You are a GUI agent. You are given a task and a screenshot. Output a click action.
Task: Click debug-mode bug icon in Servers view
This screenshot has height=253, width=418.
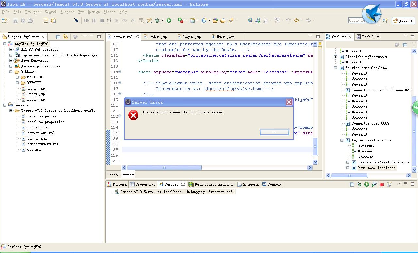pos(359,184)
